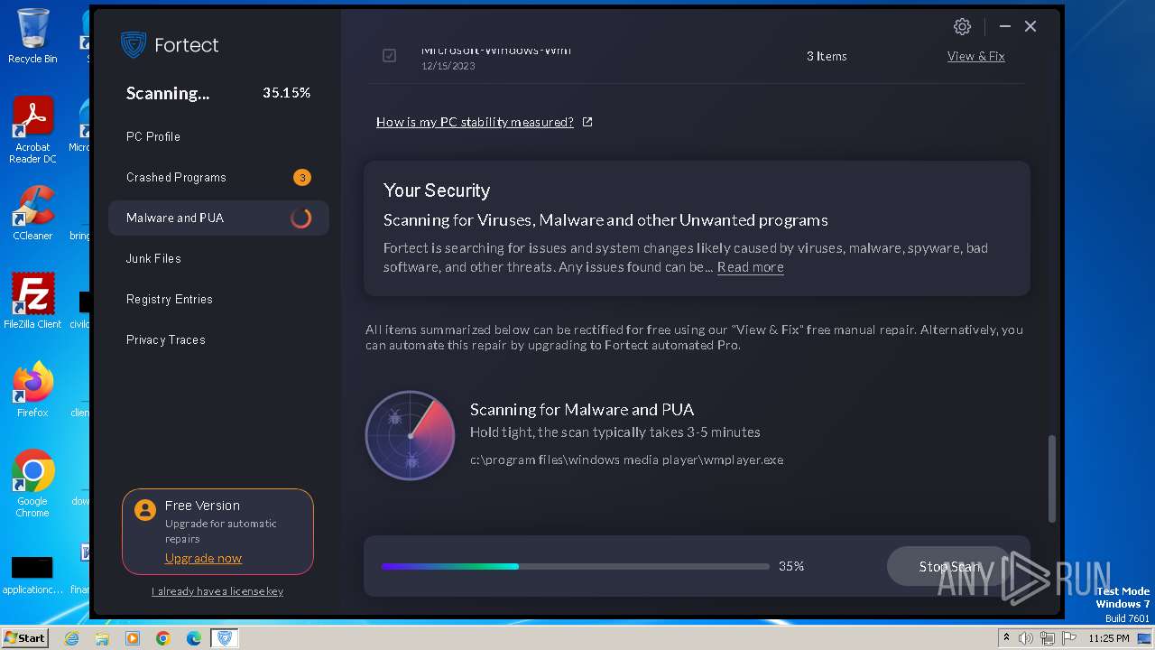The width and height of the screenshot is (1155, 650).
Task: Click wmplayer.exe file path text
Action: pos(626,460)
